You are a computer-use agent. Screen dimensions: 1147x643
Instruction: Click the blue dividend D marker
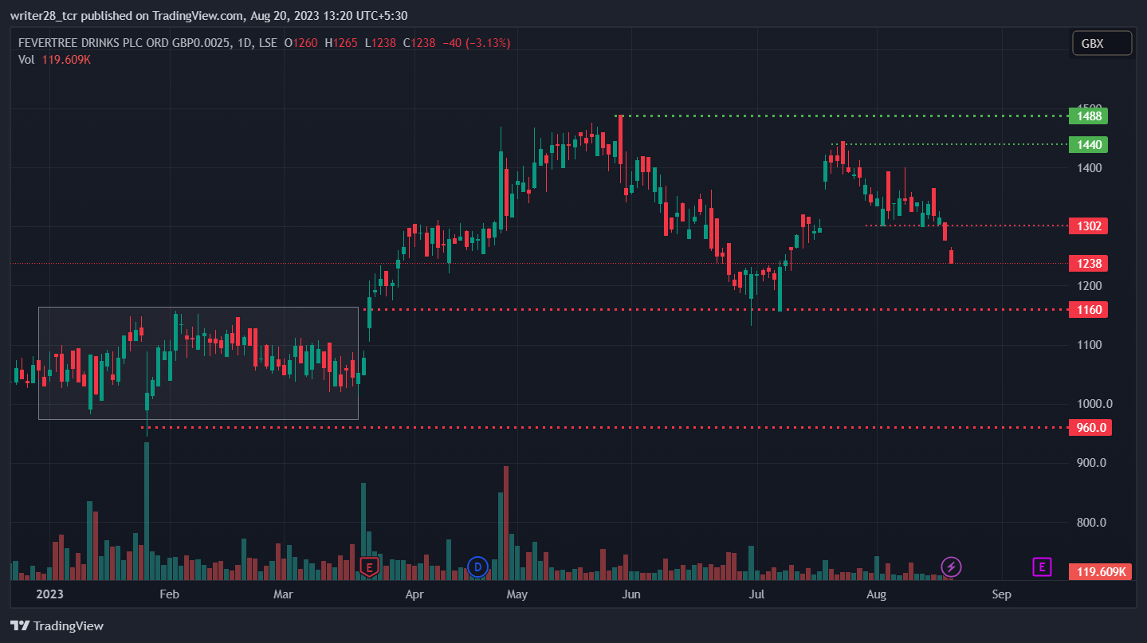[477, 567]
